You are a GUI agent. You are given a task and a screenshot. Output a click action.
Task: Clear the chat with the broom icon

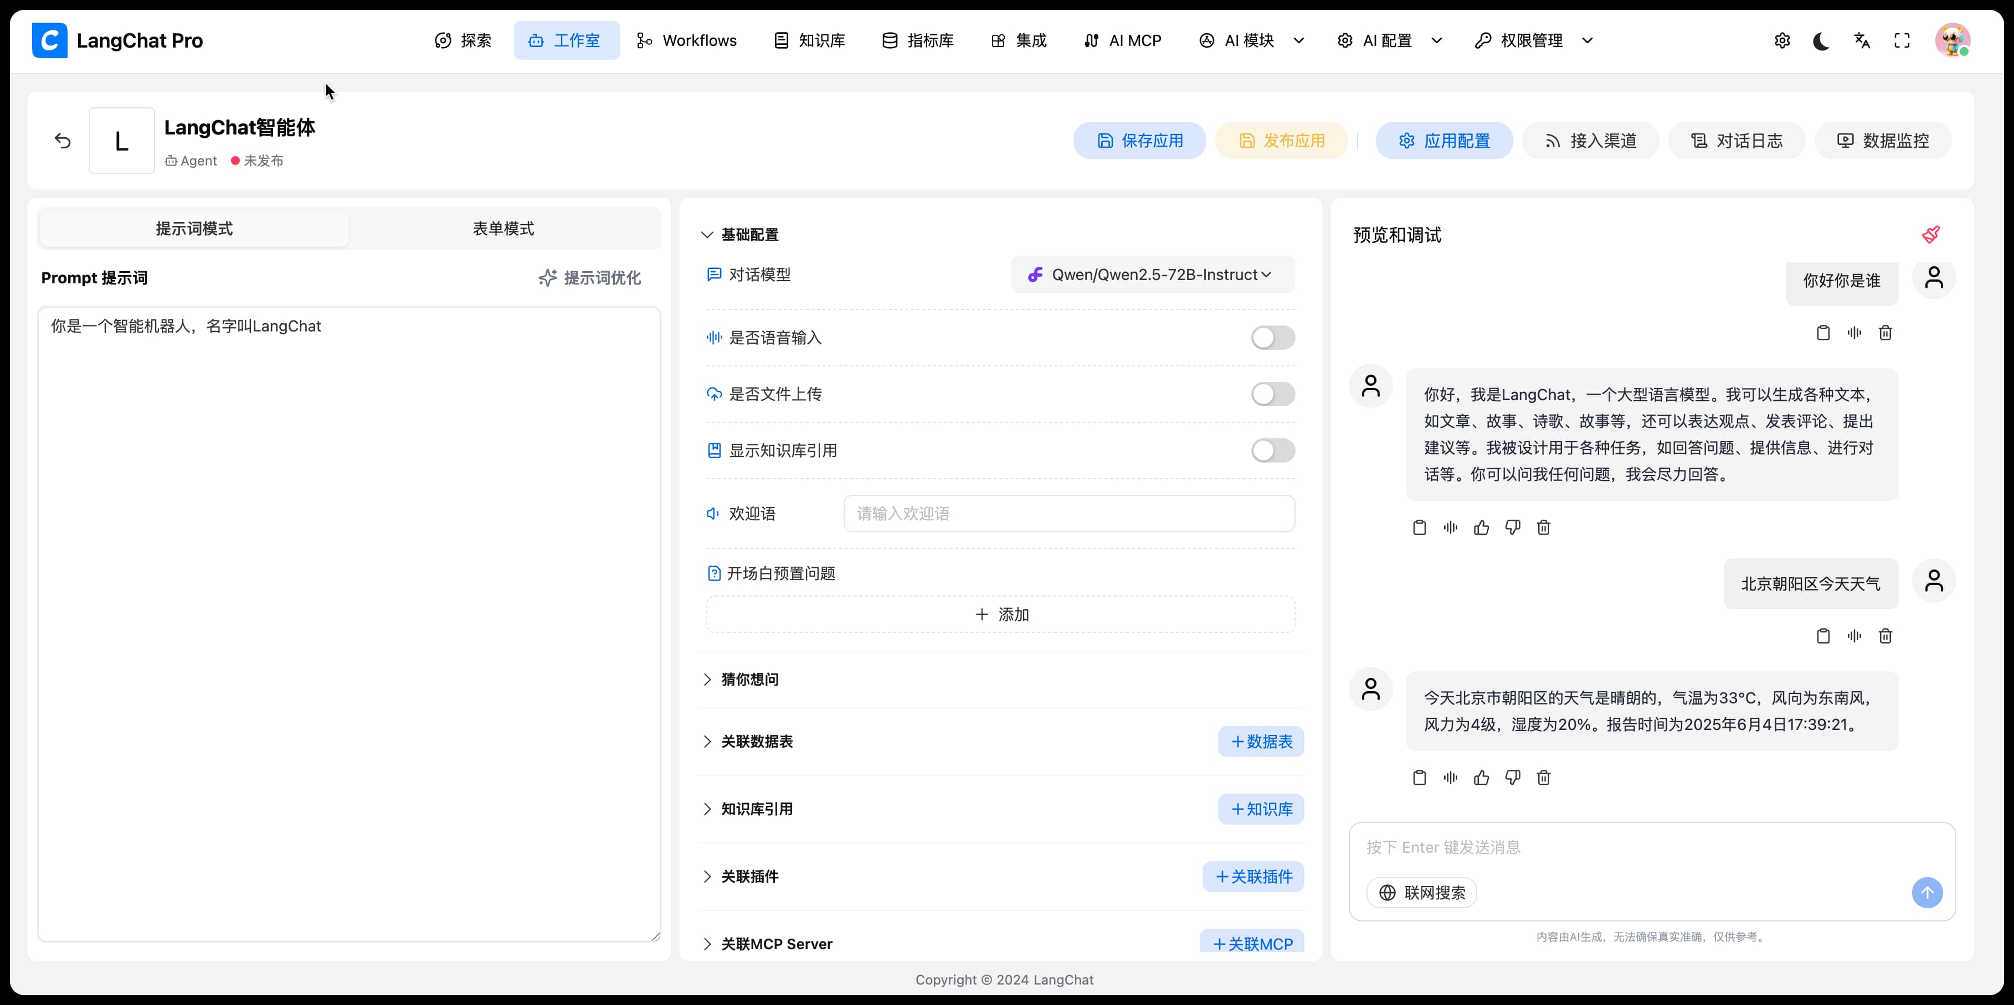tap(1930, 234)
